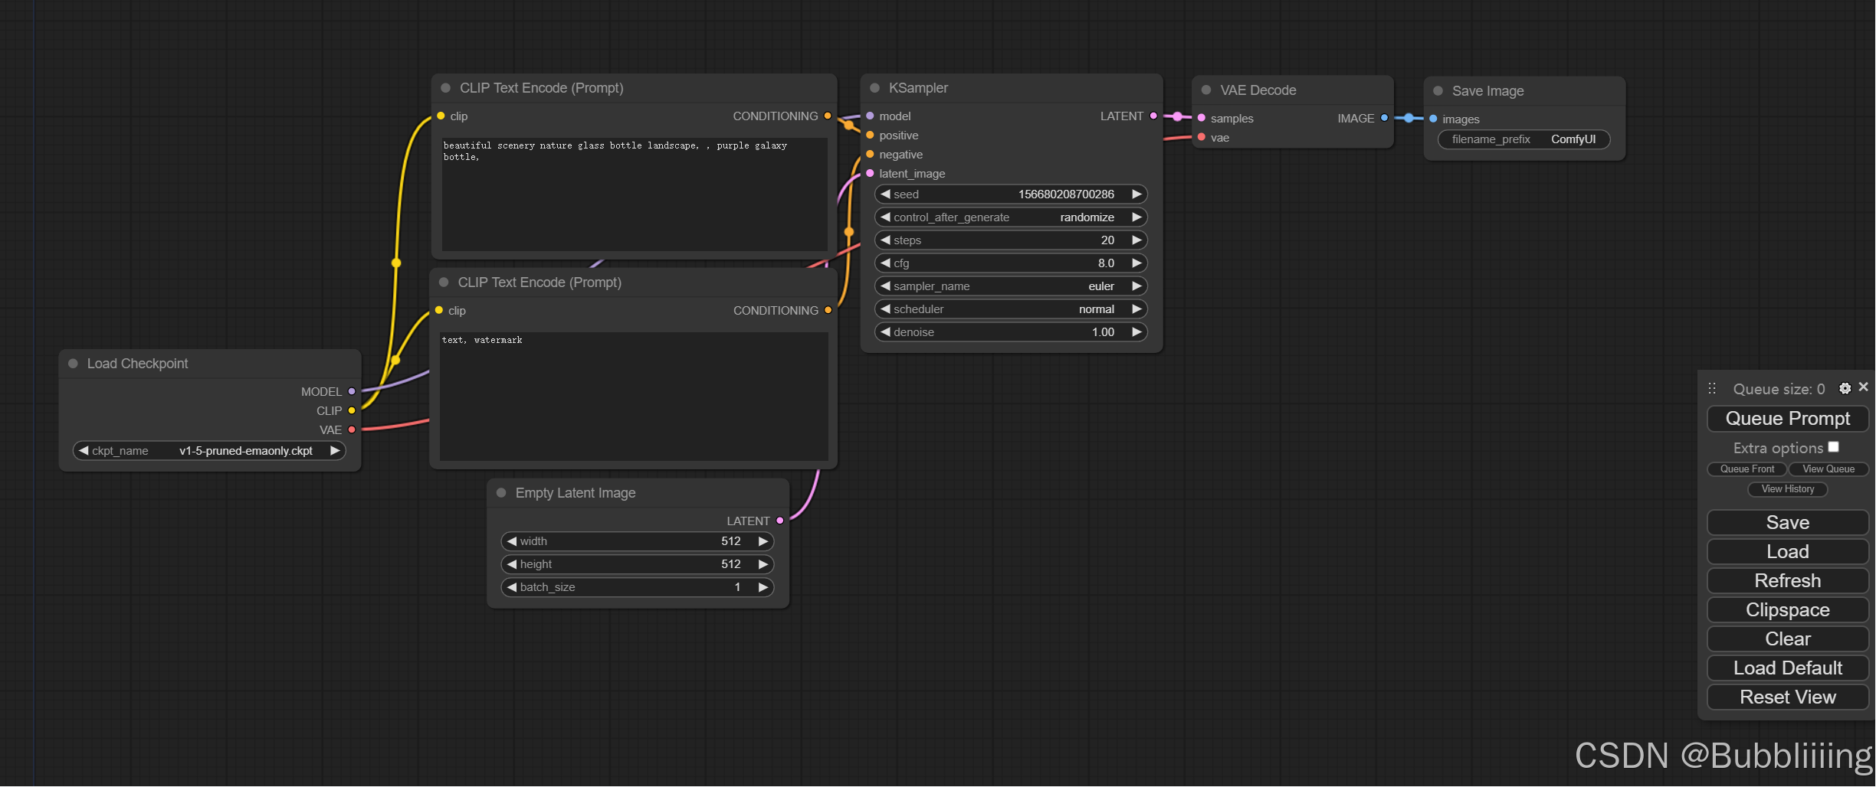The height and width of the screenshot is (787, 1876).
Task: Click the height 512 value field
Action: (638, 564)
